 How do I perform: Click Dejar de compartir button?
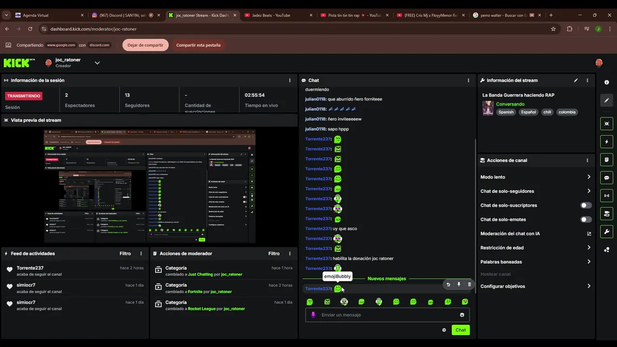point(145,45)
